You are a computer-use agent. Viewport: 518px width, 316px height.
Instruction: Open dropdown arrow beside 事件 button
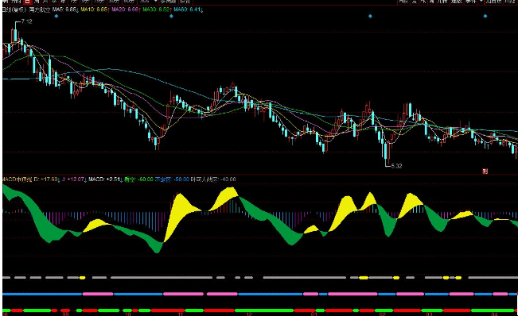click(481, 2)
